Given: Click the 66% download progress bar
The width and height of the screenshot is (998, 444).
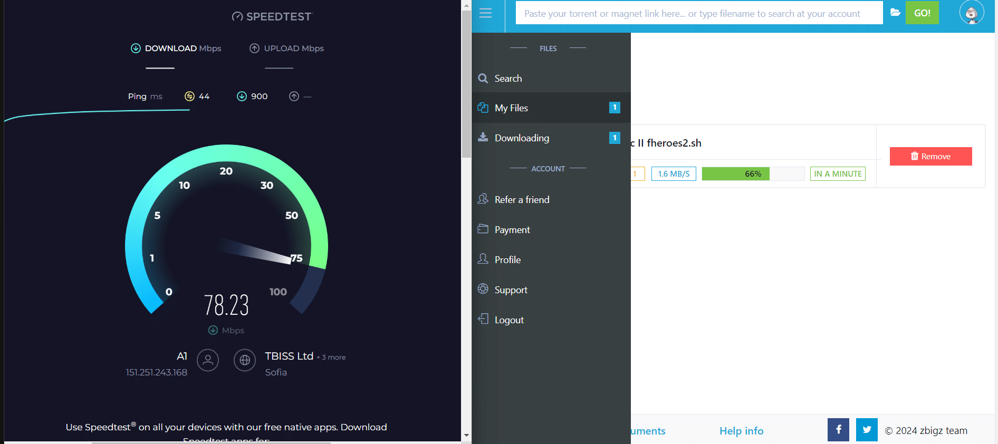Looking at the screenshot, I should [x=753, y=174].
